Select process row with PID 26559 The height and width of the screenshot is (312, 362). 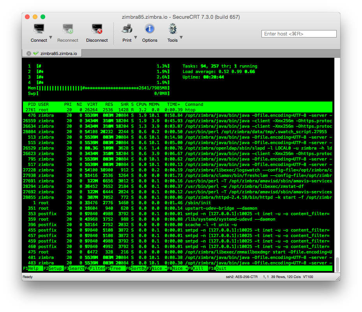pyautogui.click(x=178, y=121)
